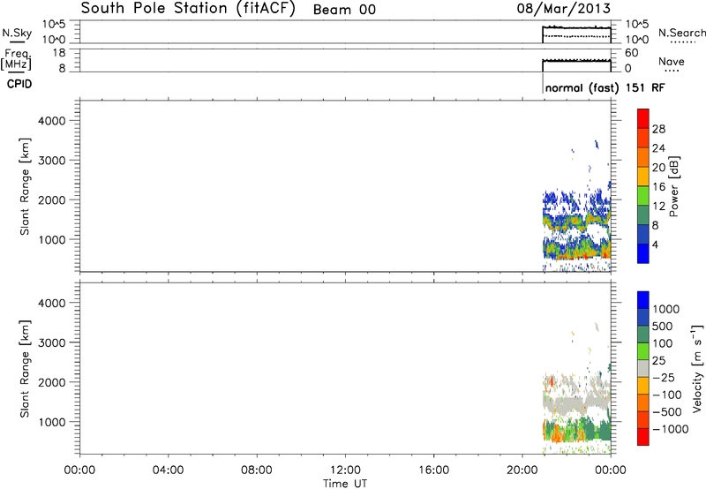Click the 'Velocity [m s-1]' color bar label
This screenshot has width=706, height=489.
[x=697, y=368]
